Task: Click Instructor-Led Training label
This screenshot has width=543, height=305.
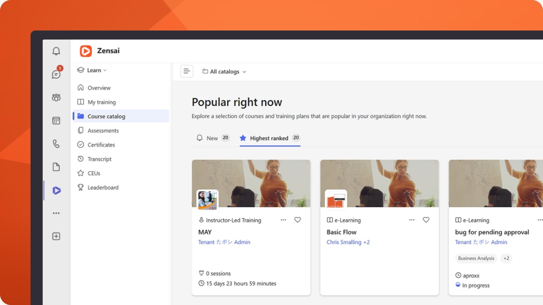Action: 233,220
